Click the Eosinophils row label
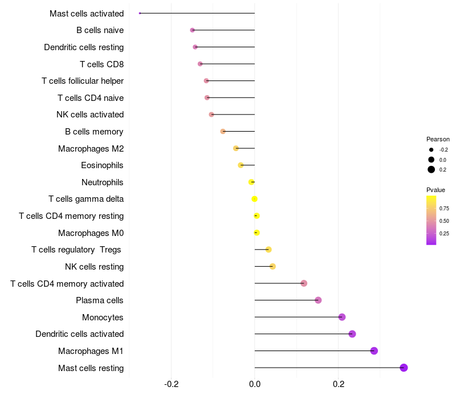The width and height of the screenshot is (456, 399). [102, 165]
